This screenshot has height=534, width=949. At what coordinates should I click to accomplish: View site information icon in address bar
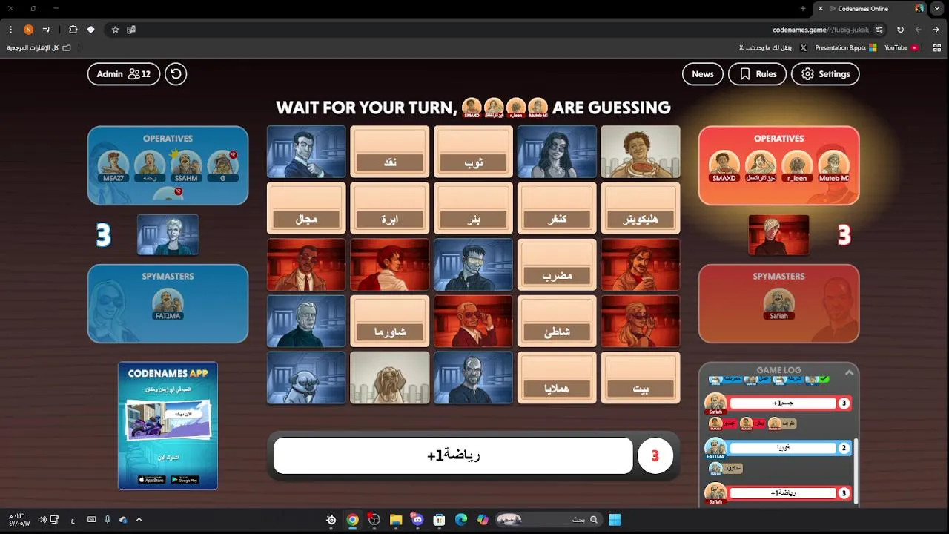879,30
